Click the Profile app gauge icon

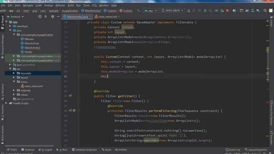point(216,11)
